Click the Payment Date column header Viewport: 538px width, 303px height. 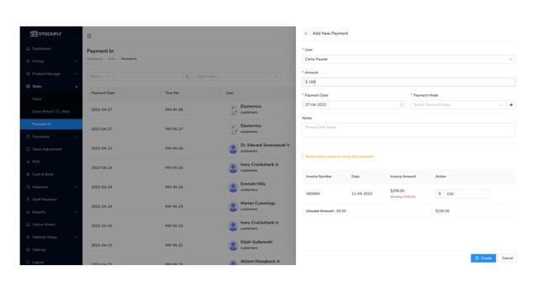click(103, 93)
